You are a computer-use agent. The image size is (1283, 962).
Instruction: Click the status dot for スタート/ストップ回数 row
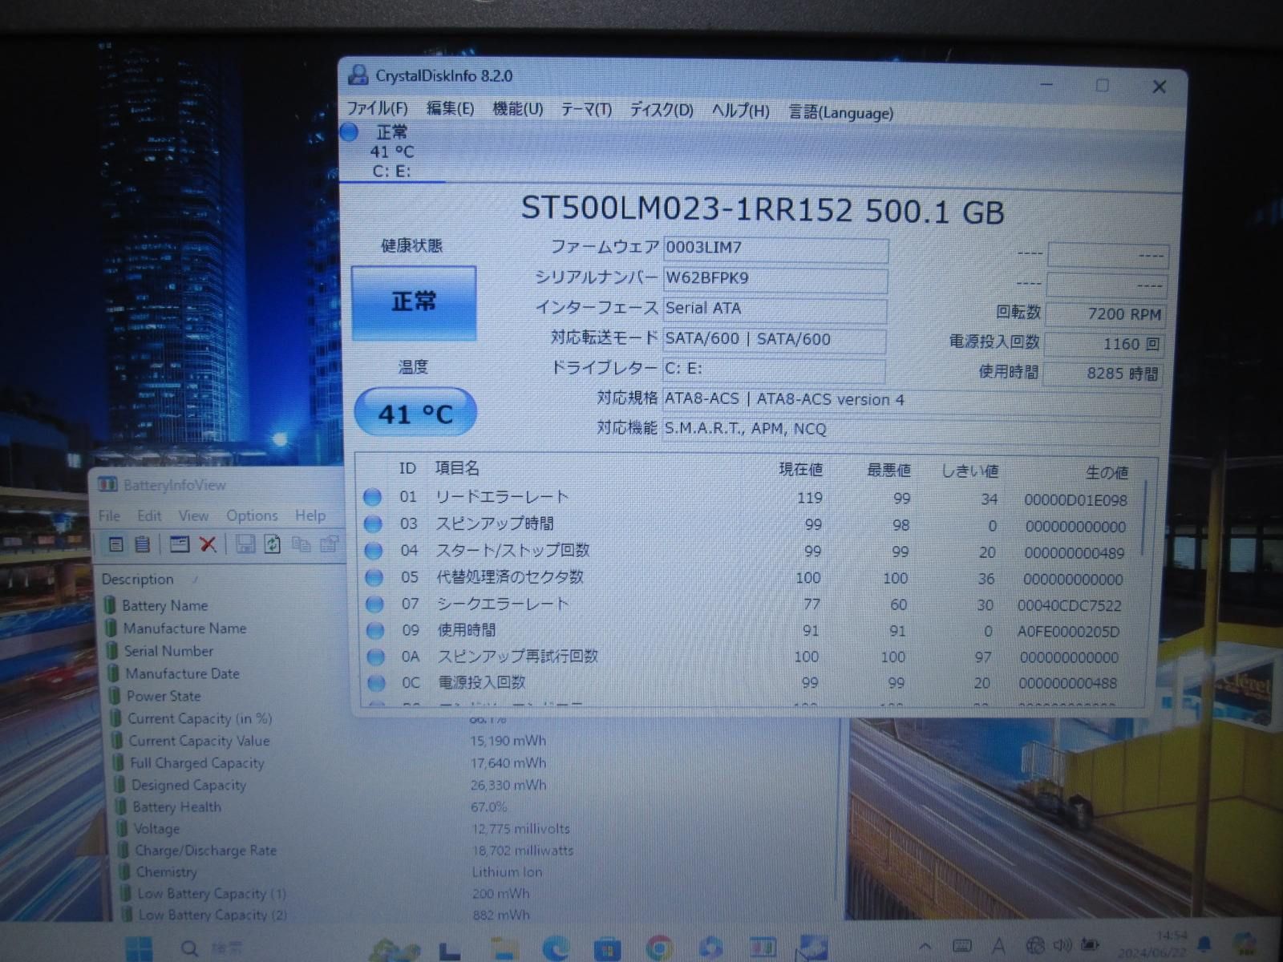[374, 551]
